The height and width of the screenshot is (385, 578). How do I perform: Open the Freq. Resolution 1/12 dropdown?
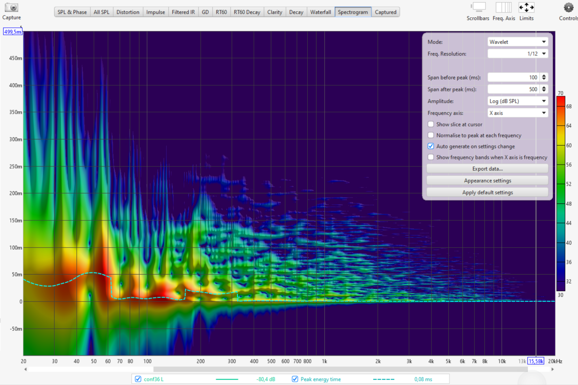click(518, 54)
